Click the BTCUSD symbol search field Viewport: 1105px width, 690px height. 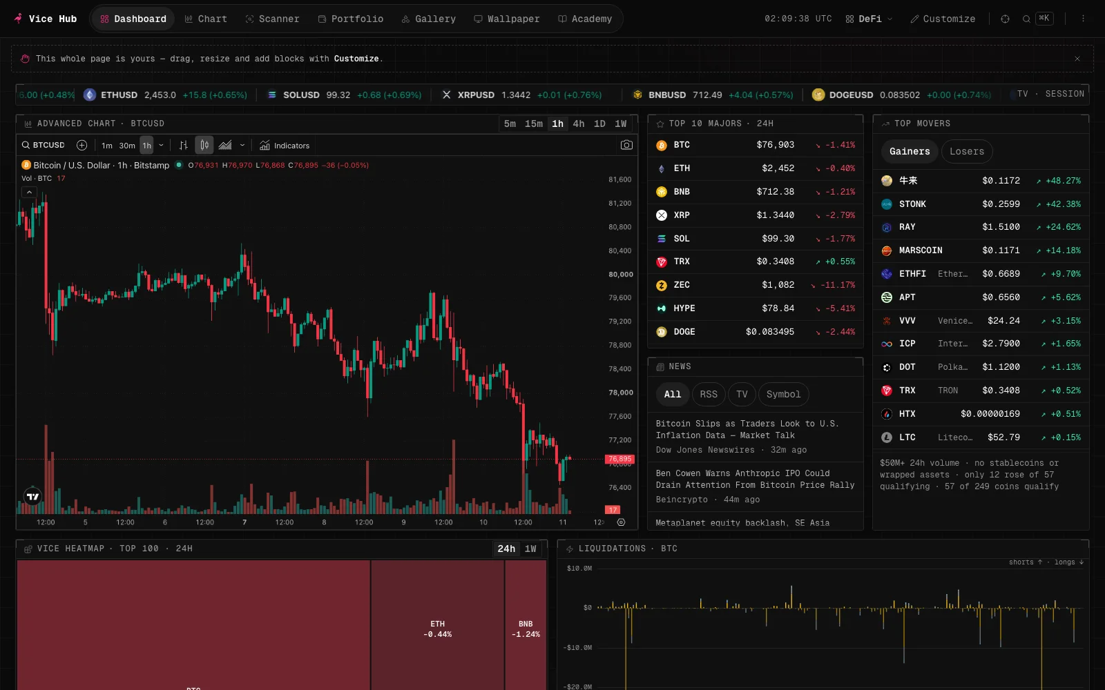coord(44,145)
